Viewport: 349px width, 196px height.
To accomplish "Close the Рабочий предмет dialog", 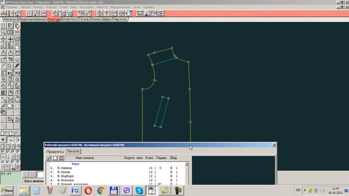I will pos(274,145).
